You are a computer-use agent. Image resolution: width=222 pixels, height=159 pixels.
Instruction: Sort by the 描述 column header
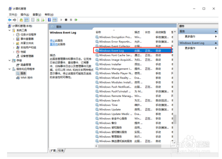coord(138,32)
